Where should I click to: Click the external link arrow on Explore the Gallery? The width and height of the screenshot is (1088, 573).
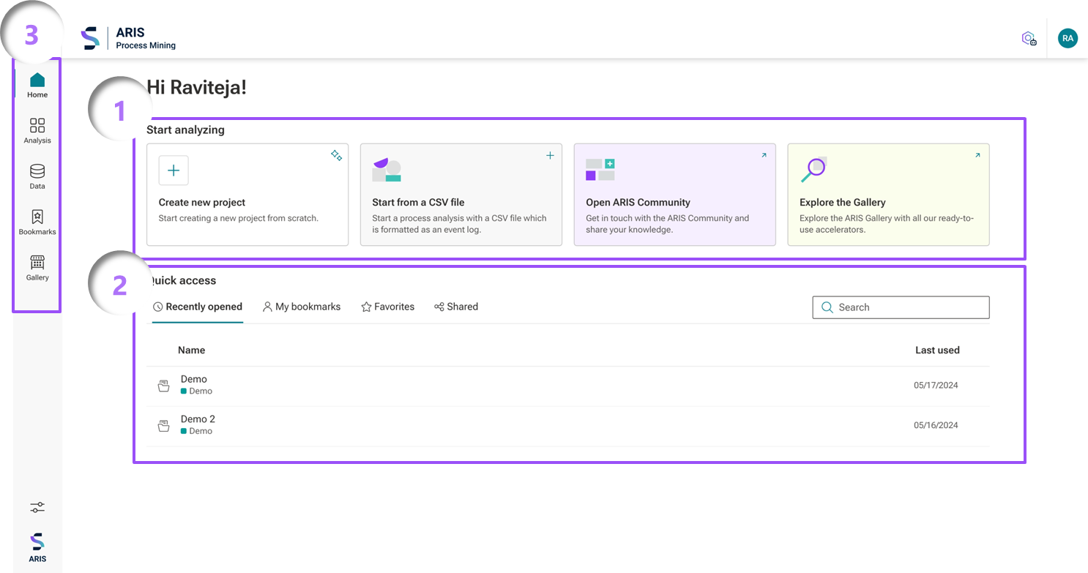977,154
